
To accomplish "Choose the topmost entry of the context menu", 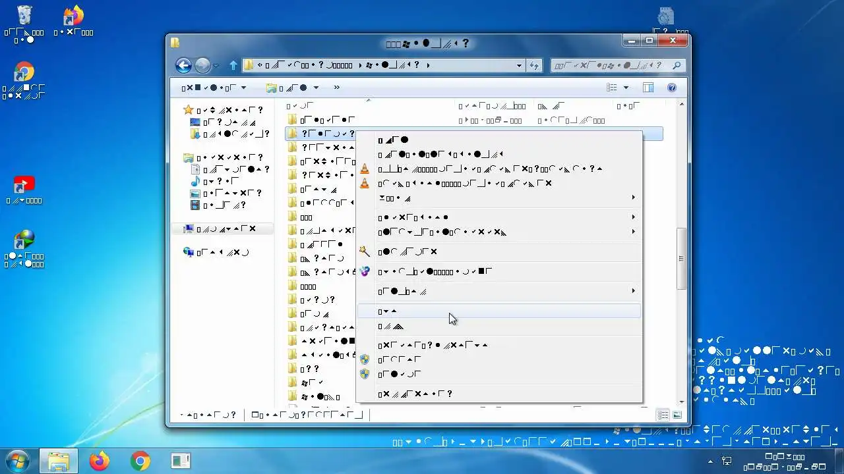I will (499, 140).
